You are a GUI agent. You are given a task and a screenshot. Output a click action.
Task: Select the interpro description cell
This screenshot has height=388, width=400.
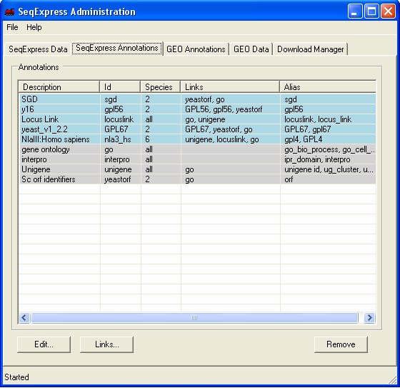pyautogui.click(x=59, y=159)
